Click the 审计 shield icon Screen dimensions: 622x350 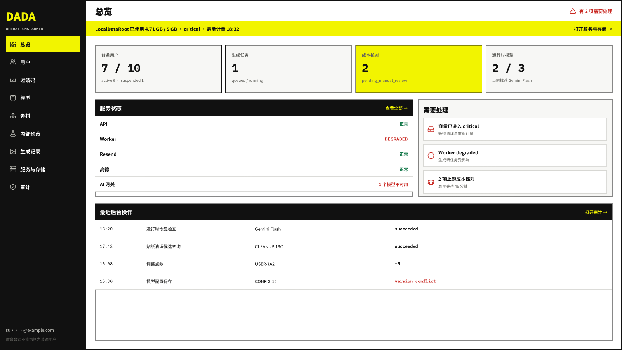(x=13, y=187)
